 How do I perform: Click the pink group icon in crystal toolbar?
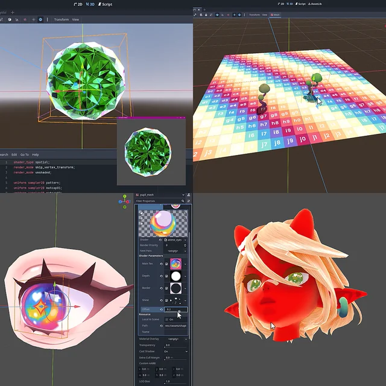click(25, 19)
